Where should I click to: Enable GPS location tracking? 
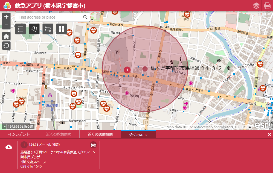click(6, 45)
